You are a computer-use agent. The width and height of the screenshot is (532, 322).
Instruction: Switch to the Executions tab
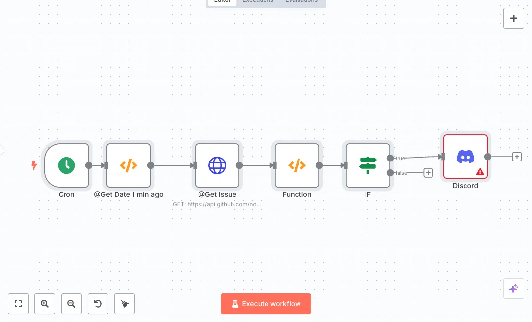click(x=258, y=1)
